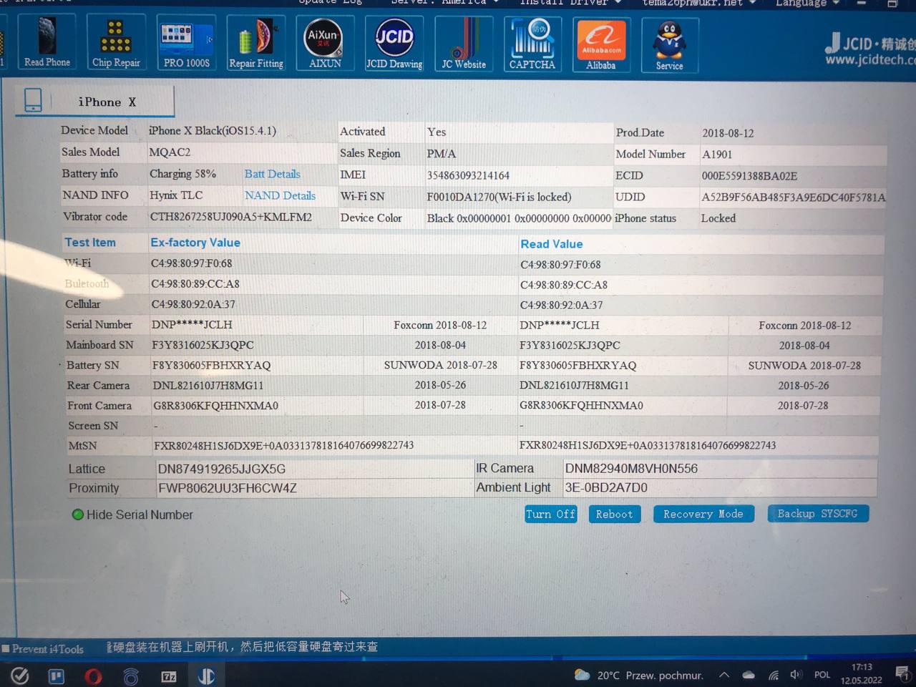916x687 pixels.
Task: Open the CAPTCHA barcode tool
Action: tap(532, 45)
